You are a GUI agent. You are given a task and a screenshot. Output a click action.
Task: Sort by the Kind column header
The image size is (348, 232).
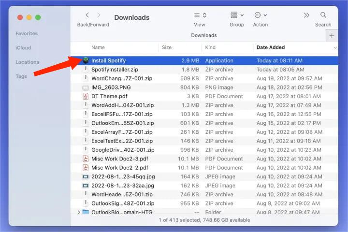[x=210, y=47]
